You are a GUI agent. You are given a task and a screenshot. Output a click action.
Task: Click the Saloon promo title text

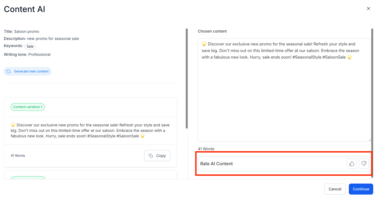(26, 31)
